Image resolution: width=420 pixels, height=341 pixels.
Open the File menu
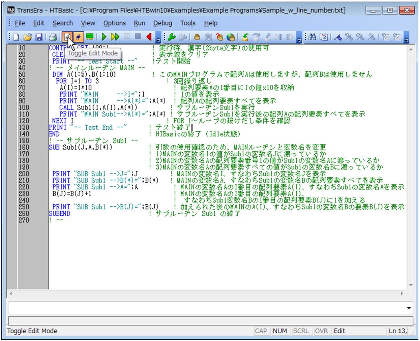(x=20, y=23)
